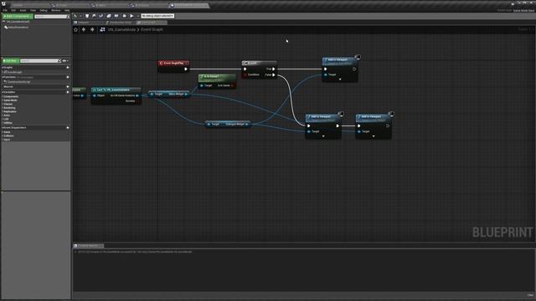Open the View menu
This screenshot has height=301, width=536.
tap(33, 10)
